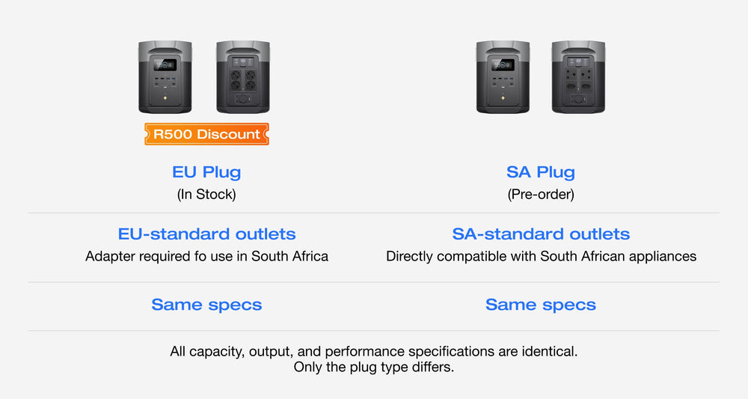Click Same specs under EU-standard outlets
This screenshot has width=748, height=399.
pos(206,305)
